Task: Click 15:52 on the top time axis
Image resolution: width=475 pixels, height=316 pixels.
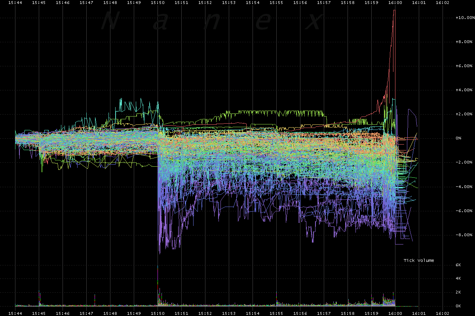Action: point(205,2)
